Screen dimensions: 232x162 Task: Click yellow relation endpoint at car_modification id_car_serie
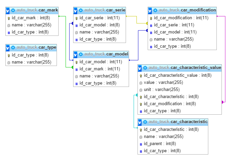(x=147, y=23)
